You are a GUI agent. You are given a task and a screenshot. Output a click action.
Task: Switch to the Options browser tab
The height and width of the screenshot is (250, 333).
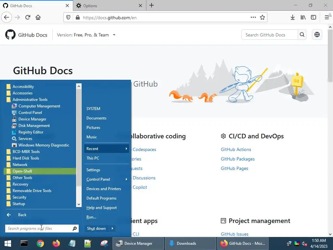110,6
